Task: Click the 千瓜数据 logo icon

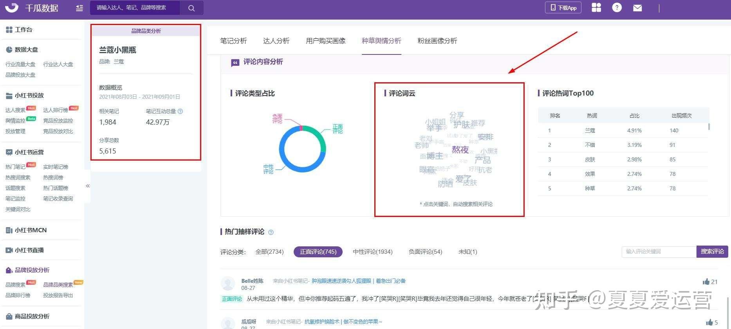Action: point(12,7)
